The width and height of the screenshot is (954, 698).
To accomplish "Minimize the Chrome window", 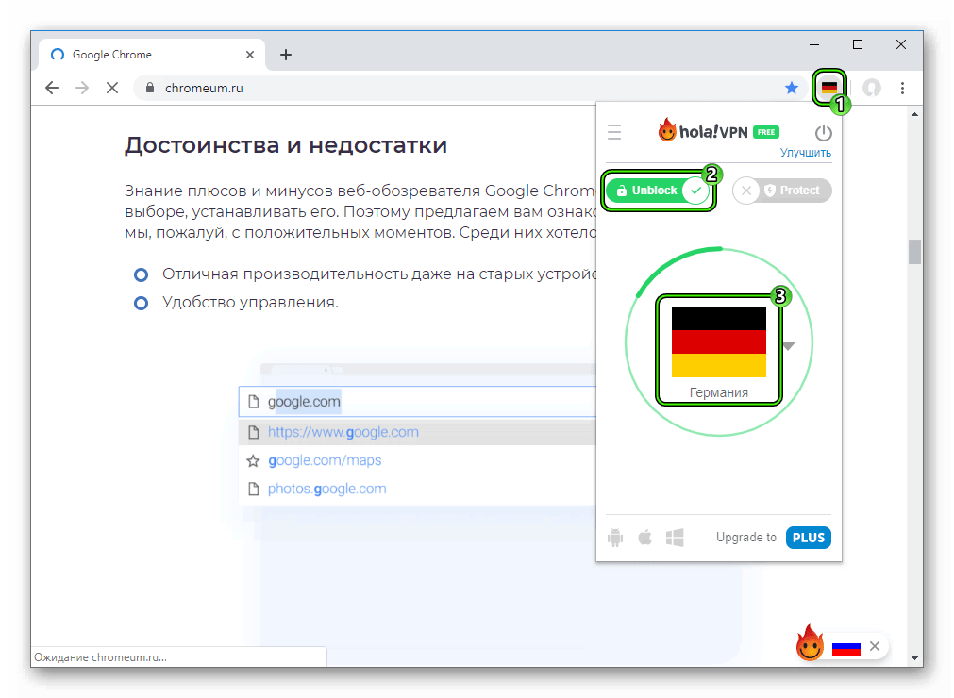I will (x=814, y=45).
